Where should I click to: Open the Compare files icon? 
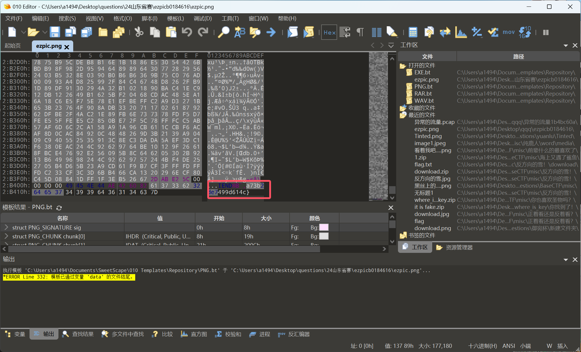click(445, 32)
